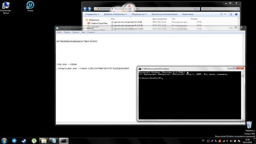Screen dimensions: 256x144
Task: Click the Creative Cloud Files icon in sidebar
Action: [x=88, y=23]
